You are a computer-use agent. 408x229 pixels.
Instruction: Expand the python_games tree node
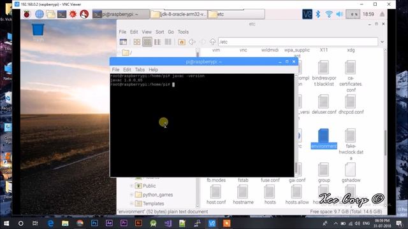point(132,195)
